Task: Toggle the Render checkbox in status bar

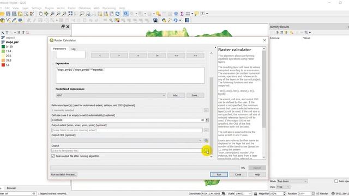Action: (x=317, y=194)
